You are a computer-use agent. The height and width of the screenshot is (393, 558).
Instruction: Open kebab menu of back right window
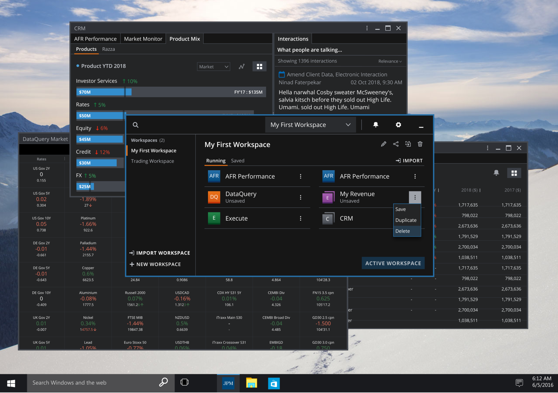coord(488,148)
